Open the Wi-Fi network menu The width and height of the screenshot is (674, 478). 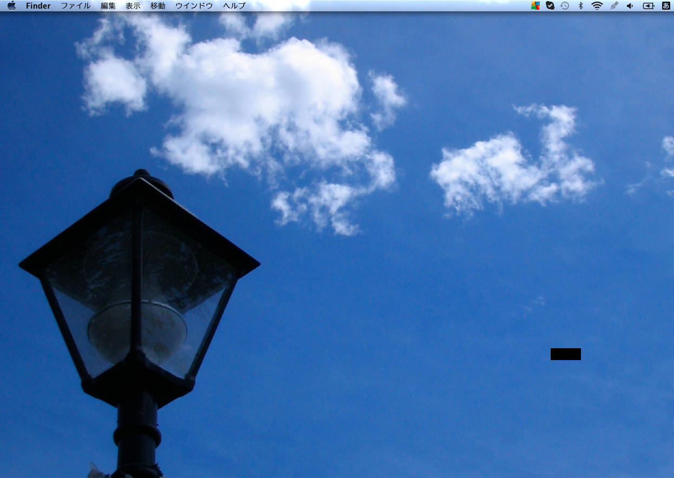[597, 6]
